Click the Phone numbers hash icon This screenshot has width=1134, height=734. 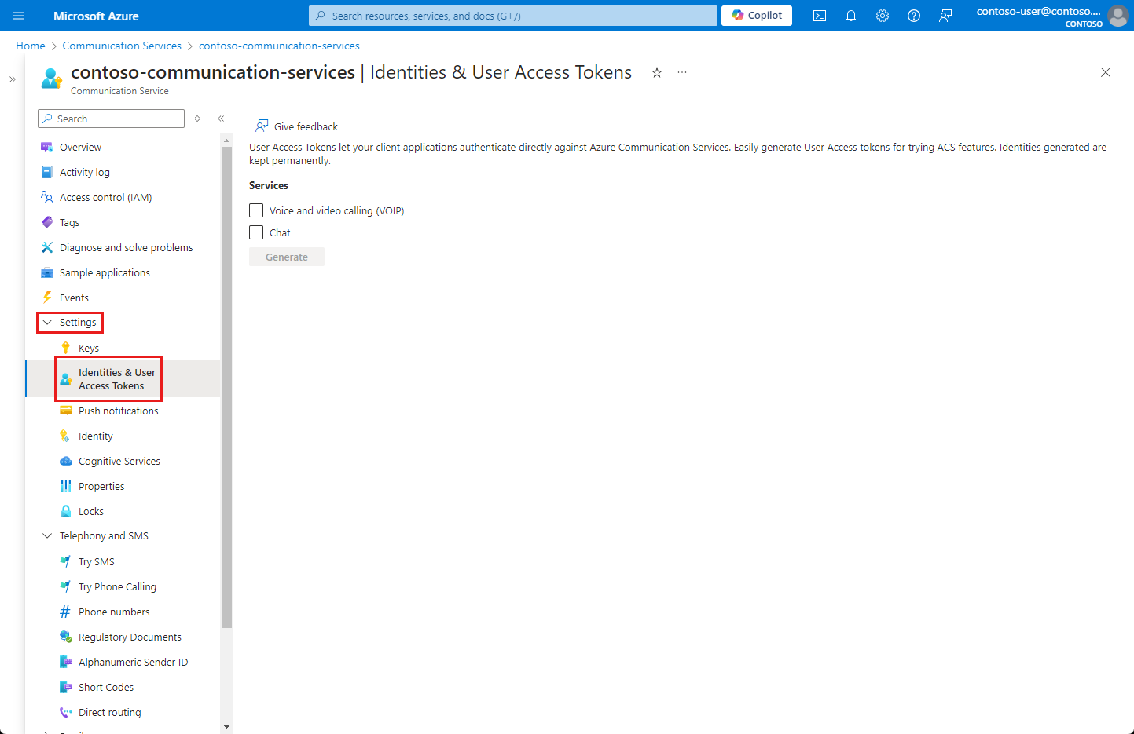66,612
